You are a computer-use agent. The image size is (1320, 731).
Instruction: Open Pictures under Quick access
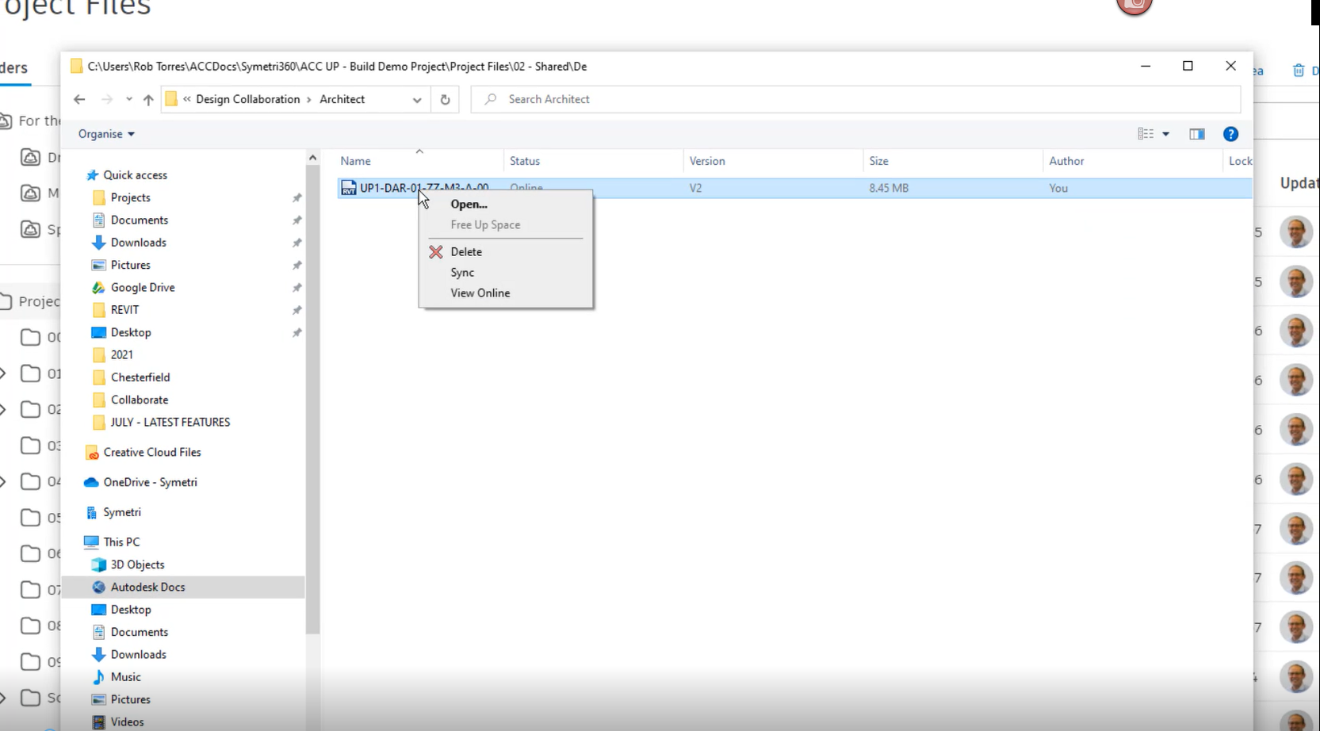pyautogui.click(x=130, y=265)
